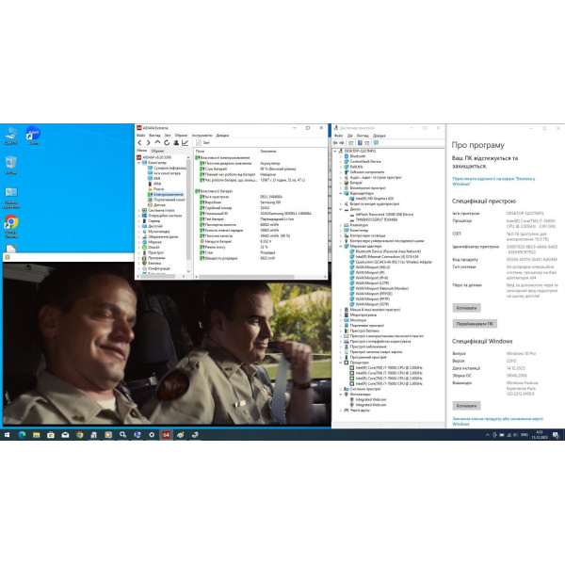
Task: Click the AIDA64 red 64 taskbar icon
Action: click(x=166, y=435)
